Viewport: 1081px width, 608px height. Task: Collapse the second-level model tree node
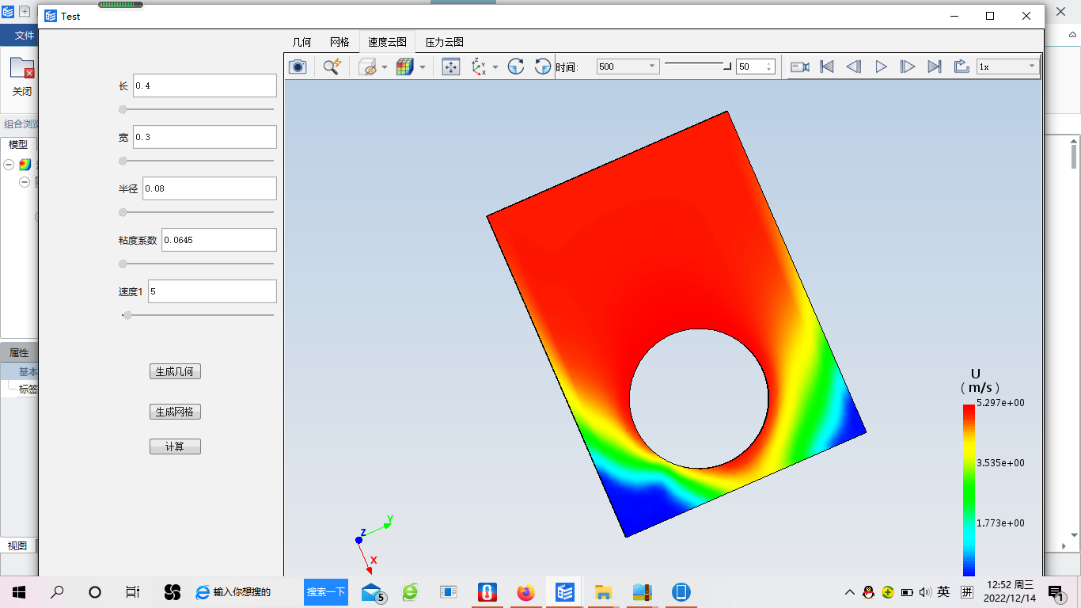(x=25, y=182)
